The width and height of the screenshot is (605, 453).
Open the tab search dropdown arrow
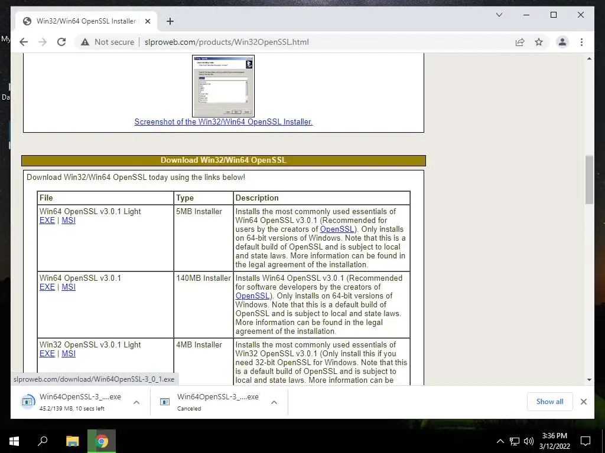point(499,15)
